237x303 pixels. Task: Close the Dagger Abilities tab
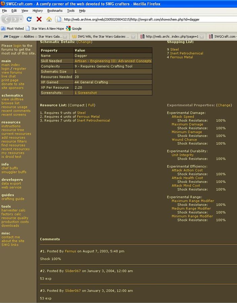point(66,36)
